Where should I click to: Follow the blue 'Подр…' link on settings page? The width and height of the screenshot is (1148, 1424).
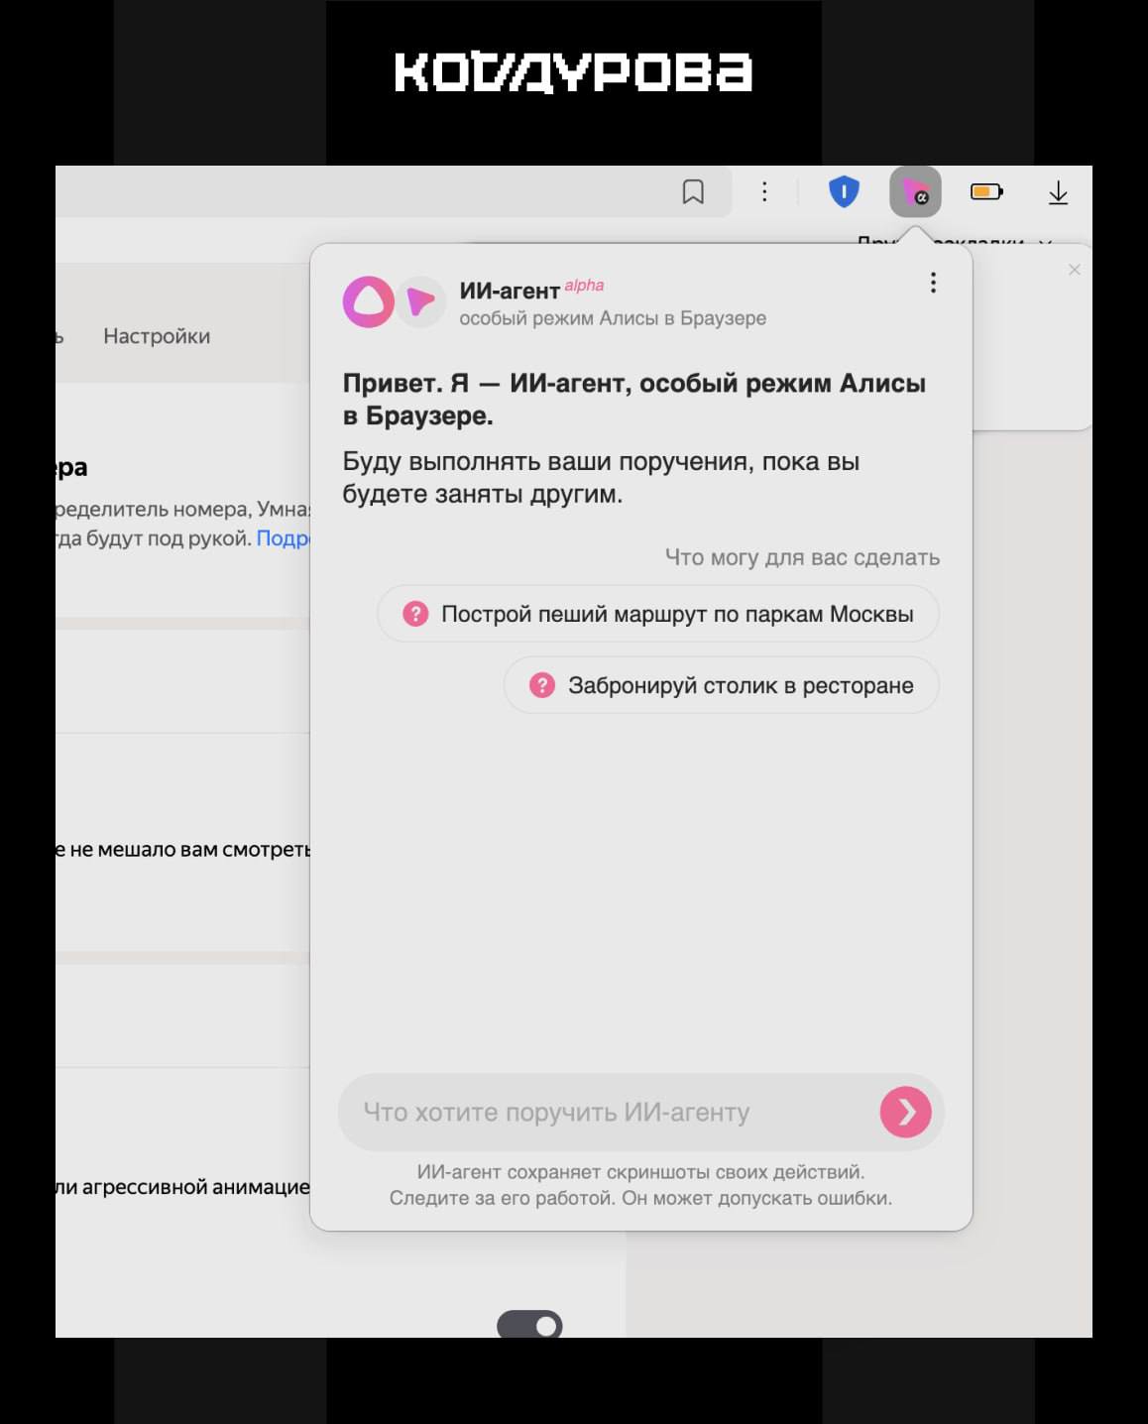284,538
